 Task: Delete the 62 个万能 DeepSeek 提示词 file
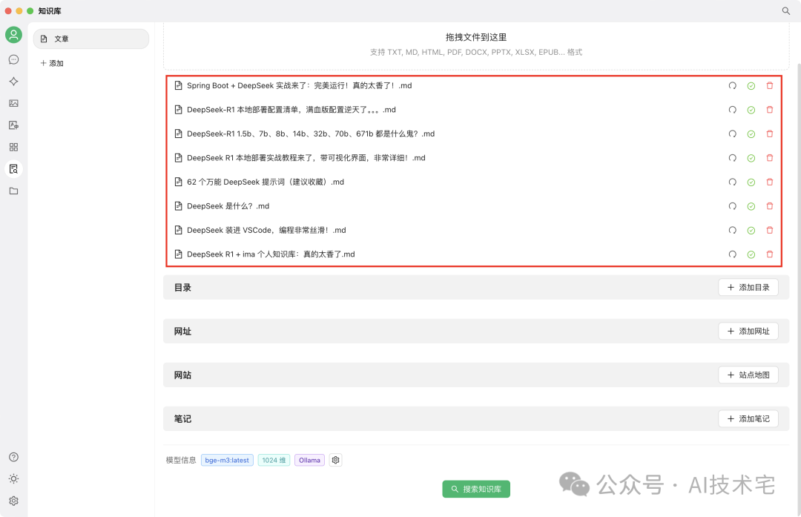(x=770, y=182)
